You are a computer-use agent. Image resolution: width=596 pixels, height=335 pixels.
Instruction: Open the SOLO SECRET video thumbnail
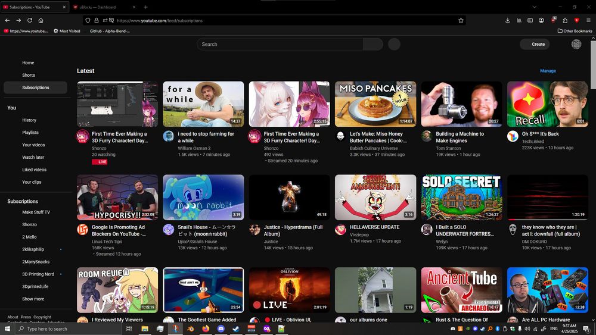[461, 198]
